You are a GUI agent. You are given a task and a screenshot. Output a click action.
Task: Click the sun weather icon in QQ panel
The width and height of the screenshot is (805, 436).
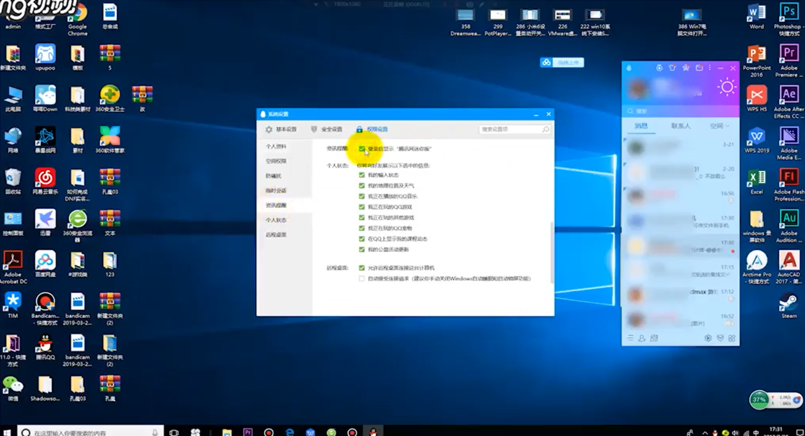click(x=727, y=87)
